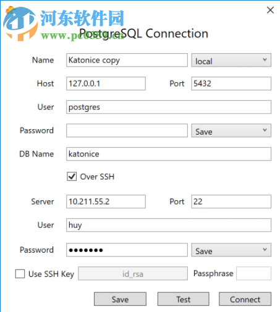Image resolution: width=280 pixels, height=312 pixels.
Task: Click the Save button at the bottom
Action: coord(120,299)
